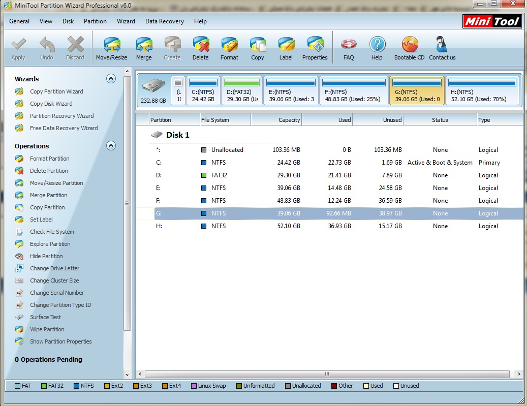Open the Partition menu
This screenshot has width=527, height=406.
pos(95,21)
